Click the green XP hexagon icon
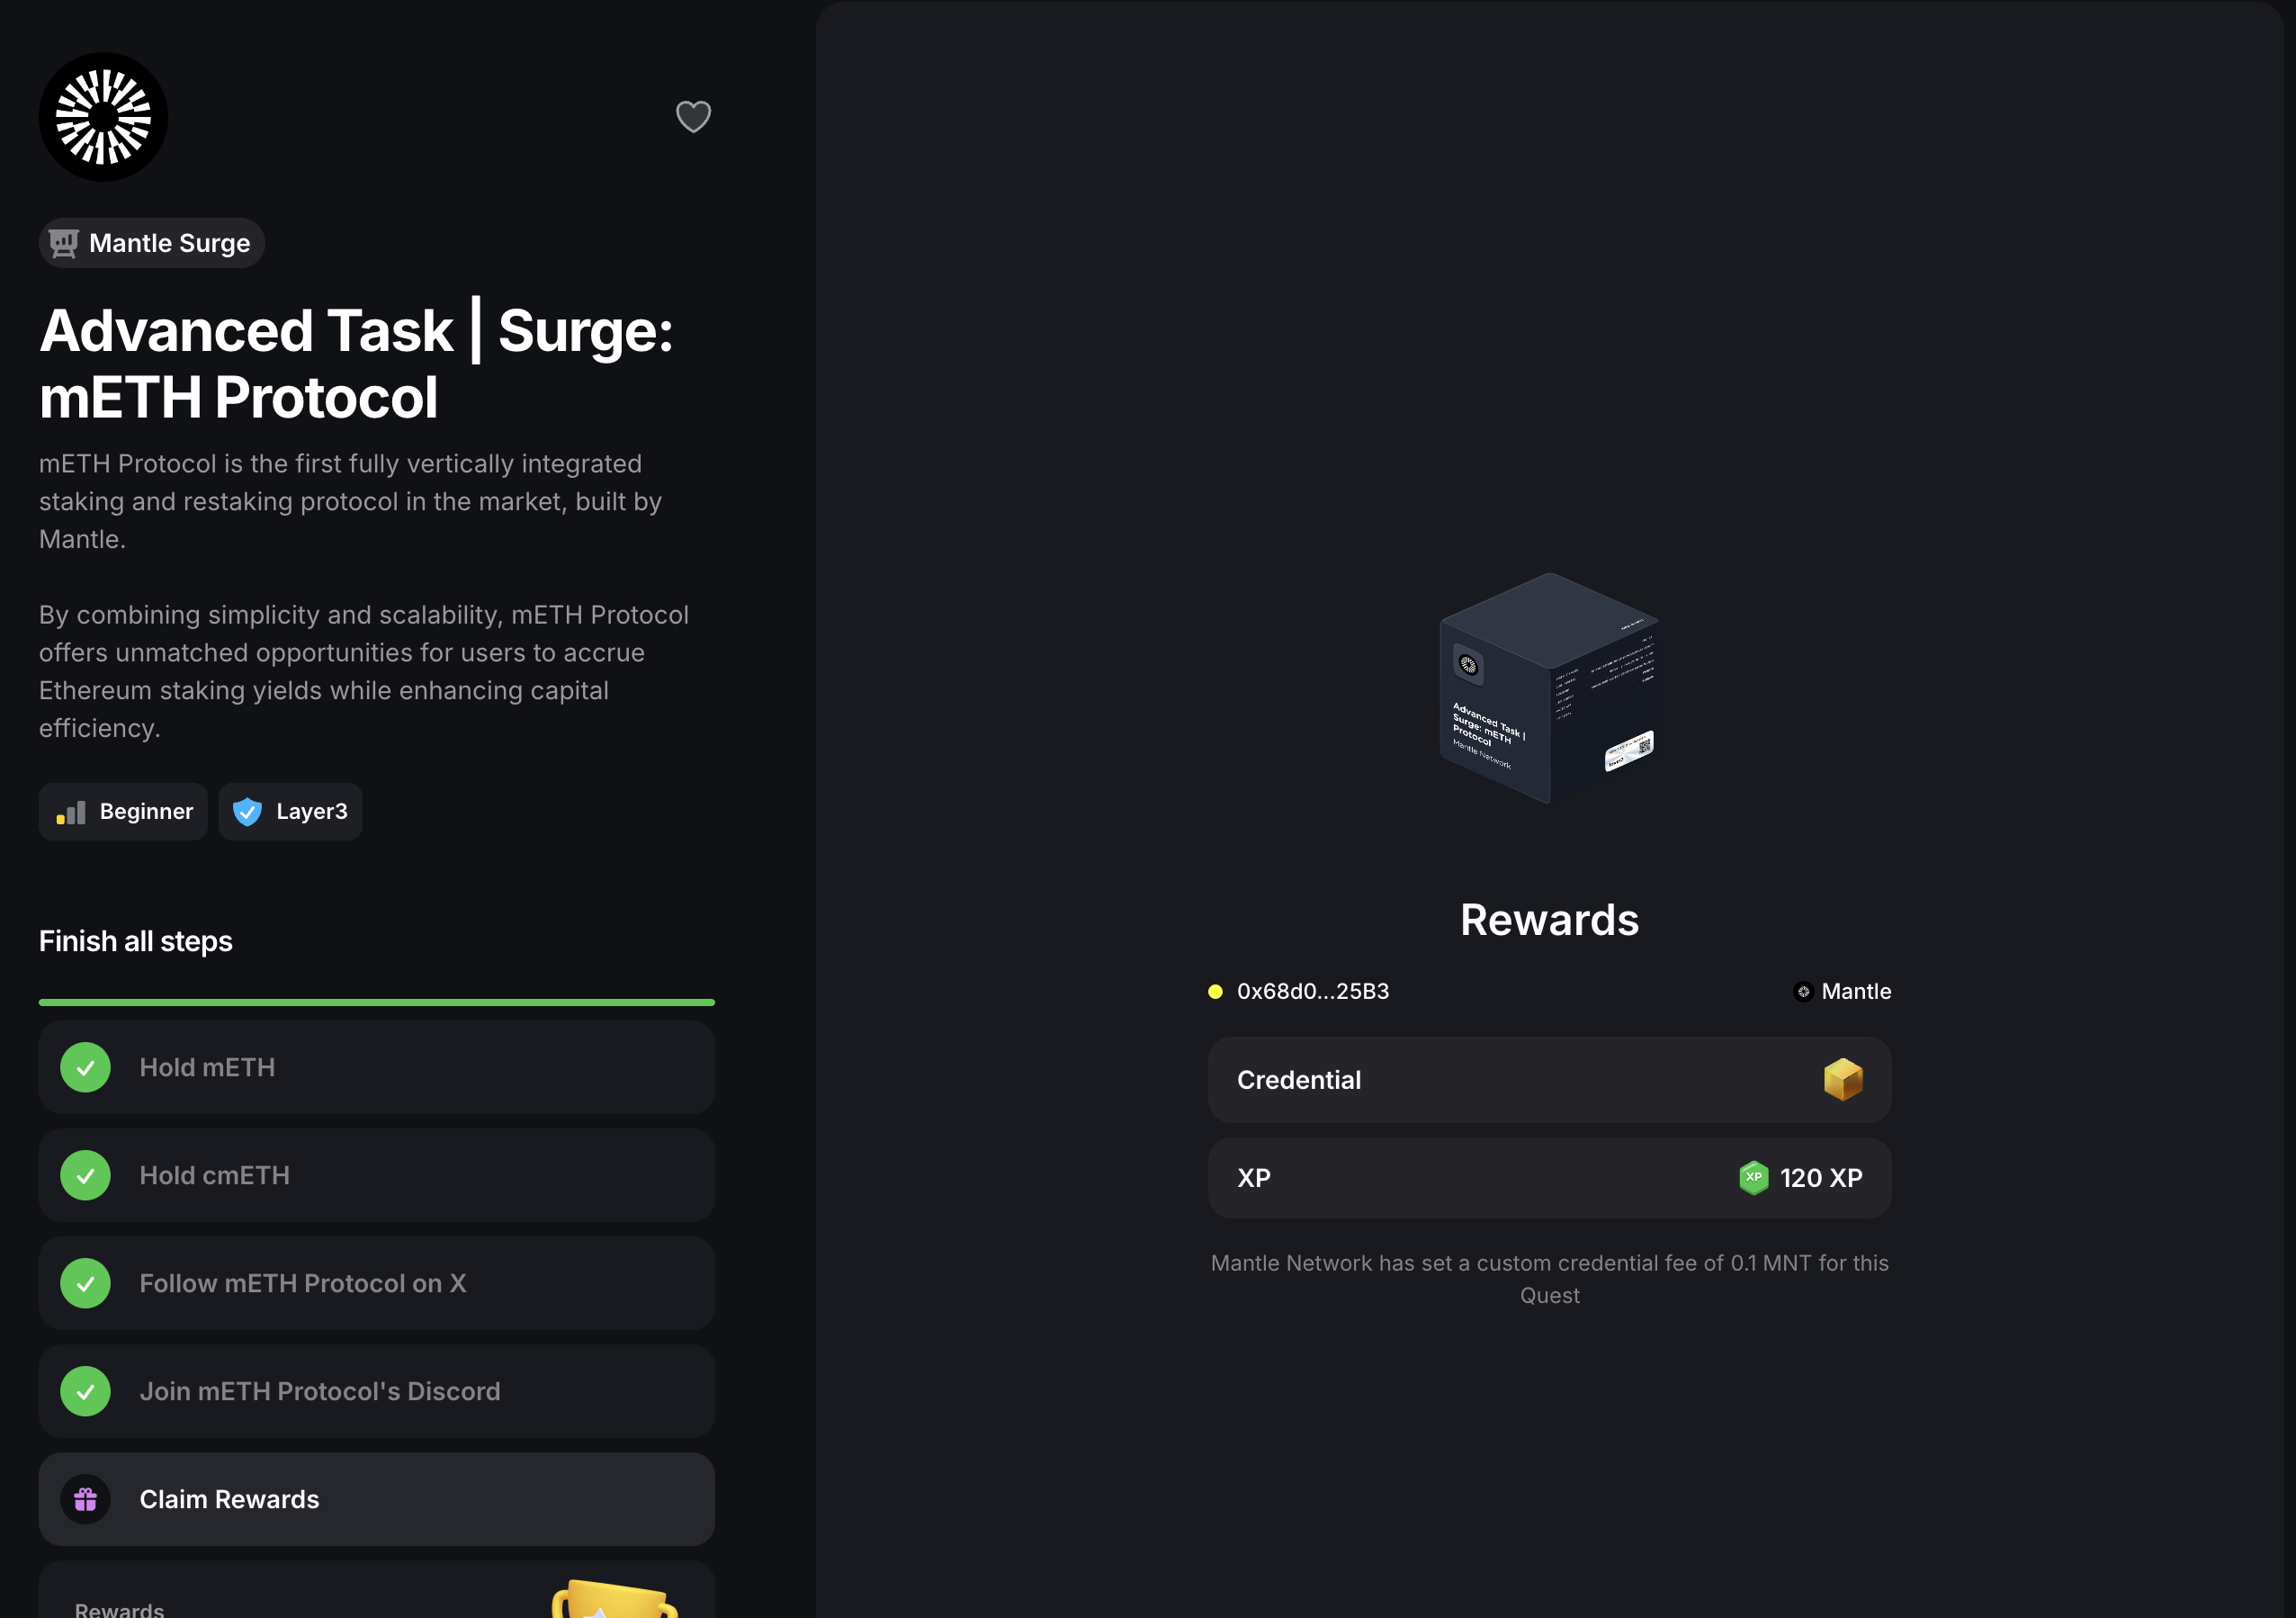The width and height of the screenshot is (2296, 1618). coord(1753,1178)
